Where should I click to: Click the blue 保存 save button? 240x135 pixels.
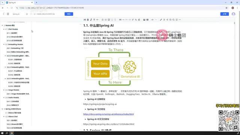coord(69,14)
